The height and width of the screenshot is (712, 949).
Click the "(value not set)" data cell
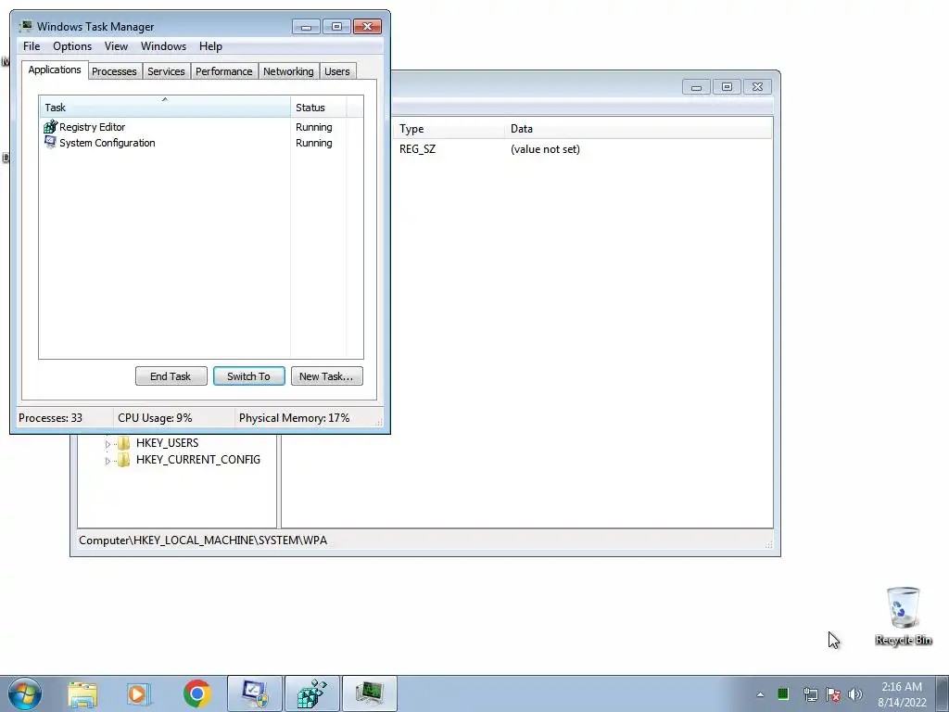(x=545, y=149)
